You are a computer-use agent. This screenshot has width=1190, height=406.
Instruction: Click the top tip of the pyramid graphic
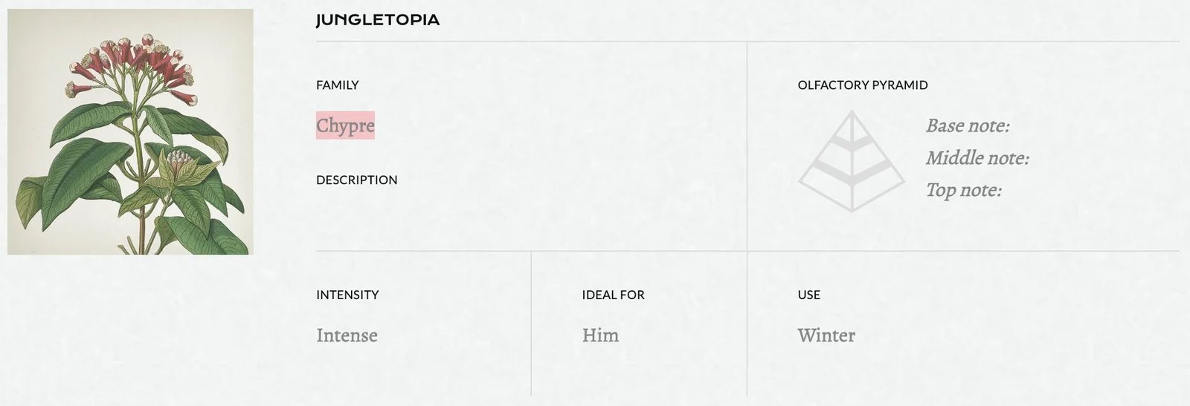852,117
